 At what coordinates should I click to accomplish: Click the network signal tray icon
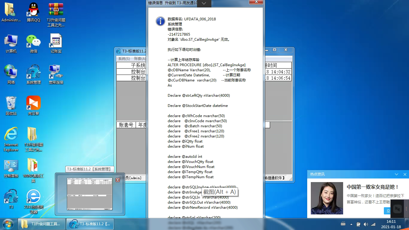click(373, 224)
